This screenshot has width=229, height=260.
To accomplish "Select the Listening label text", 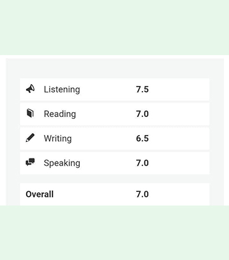I will pyautogui.click(x=62, y=89).
